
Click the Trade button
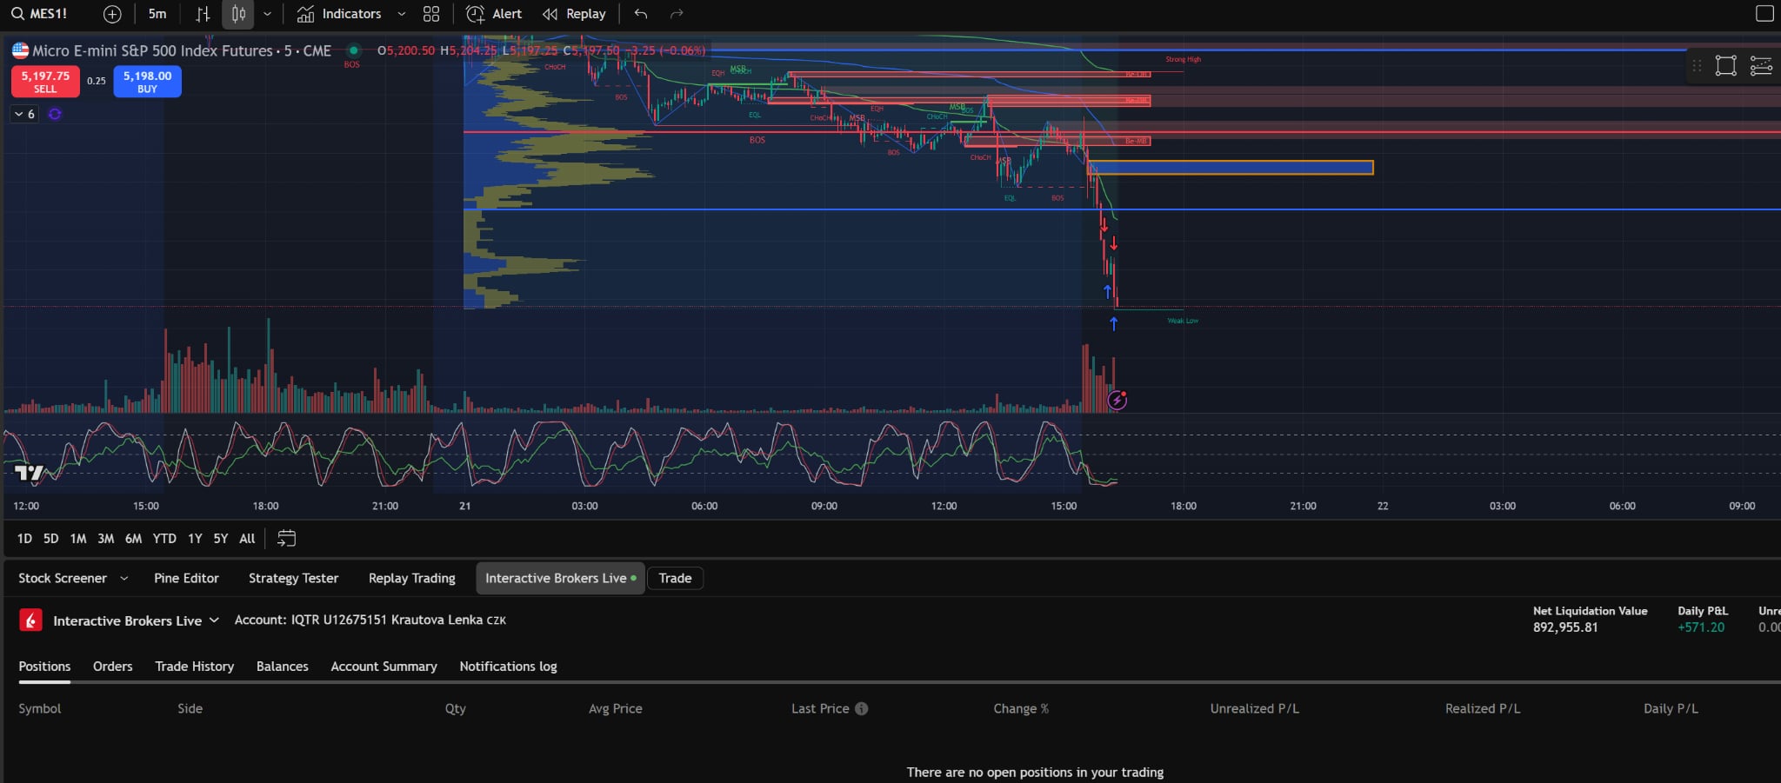pos(675,578)
